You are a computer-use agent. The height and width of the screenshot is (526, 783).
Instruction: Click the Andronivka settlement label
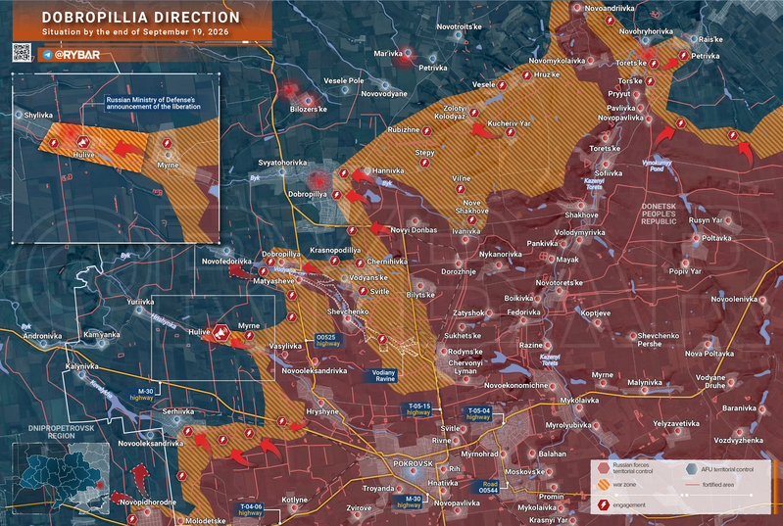pos(42,336)
